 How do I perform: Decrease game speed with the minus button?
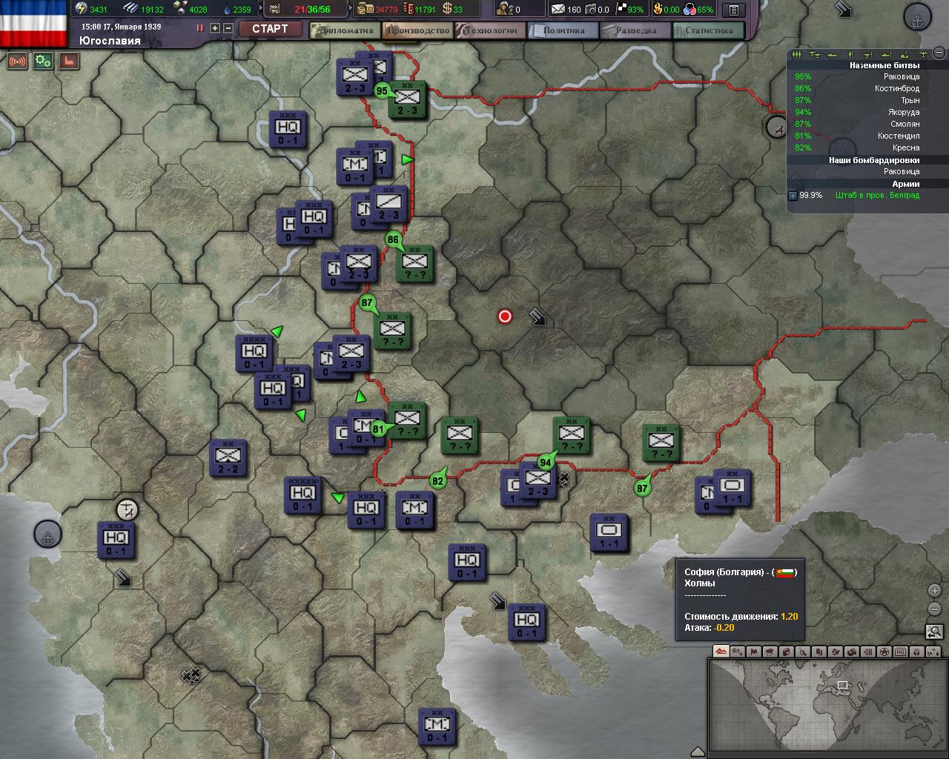[x=228, y=28]
